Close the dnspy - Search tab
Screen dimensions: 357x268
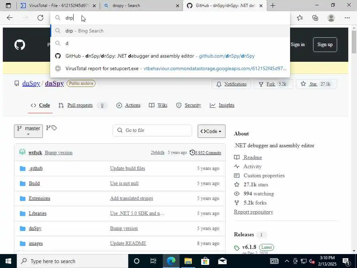177,6
